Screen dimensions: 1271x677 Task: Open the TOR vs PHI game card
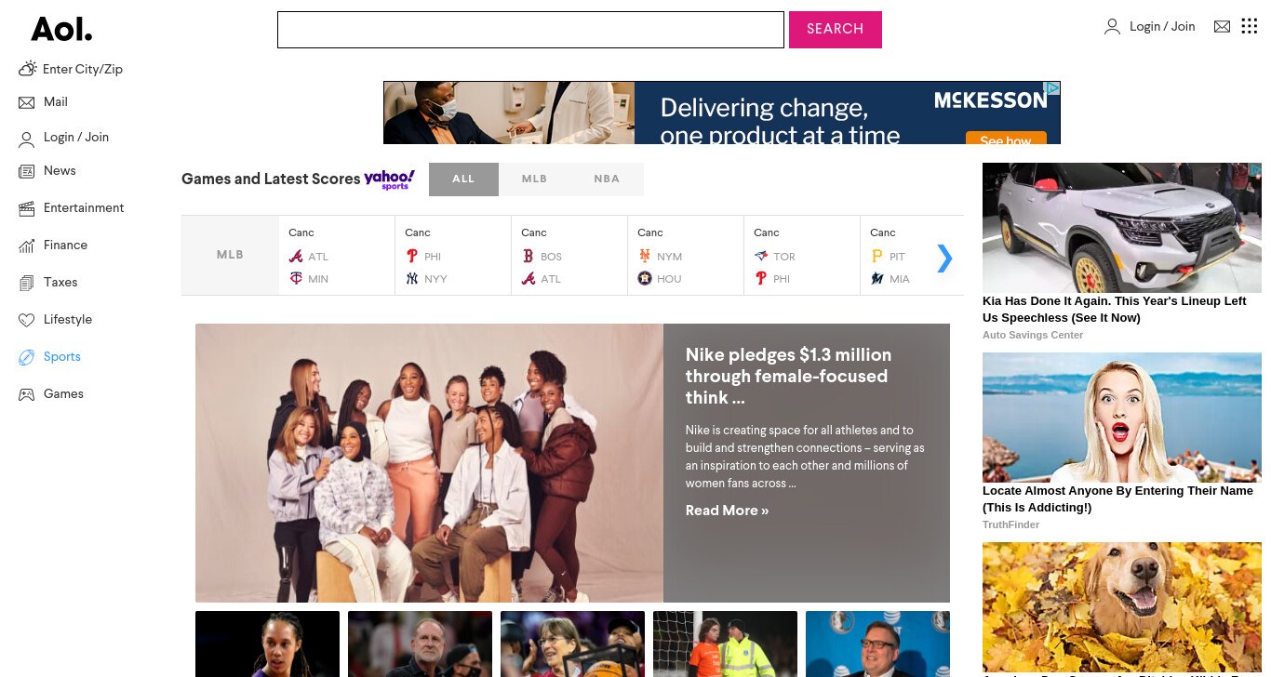802,256
